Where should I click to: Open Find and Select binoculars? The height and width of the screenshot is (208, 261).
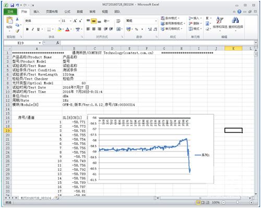pos(235,22)
